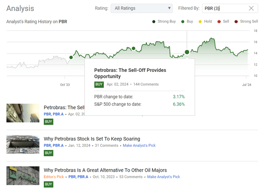Open the first article's building thumbnail

click(x=23, y=113)
